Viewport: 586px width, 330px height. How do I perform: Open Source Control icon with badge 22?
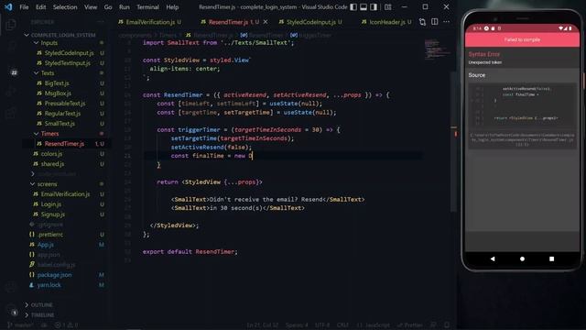11,71
